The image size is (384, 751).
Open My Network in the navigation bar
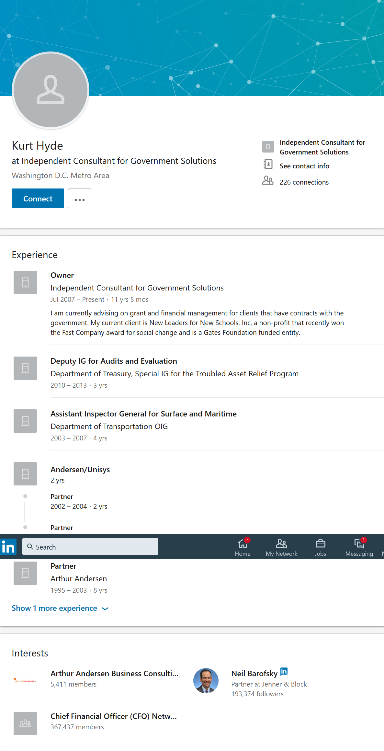pos(281,547)
